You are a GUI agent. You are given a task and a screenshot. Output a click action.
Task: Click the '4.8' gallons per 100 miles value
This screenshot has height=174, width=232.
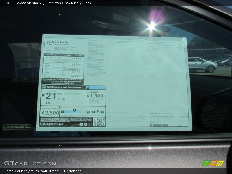point(48,103)
